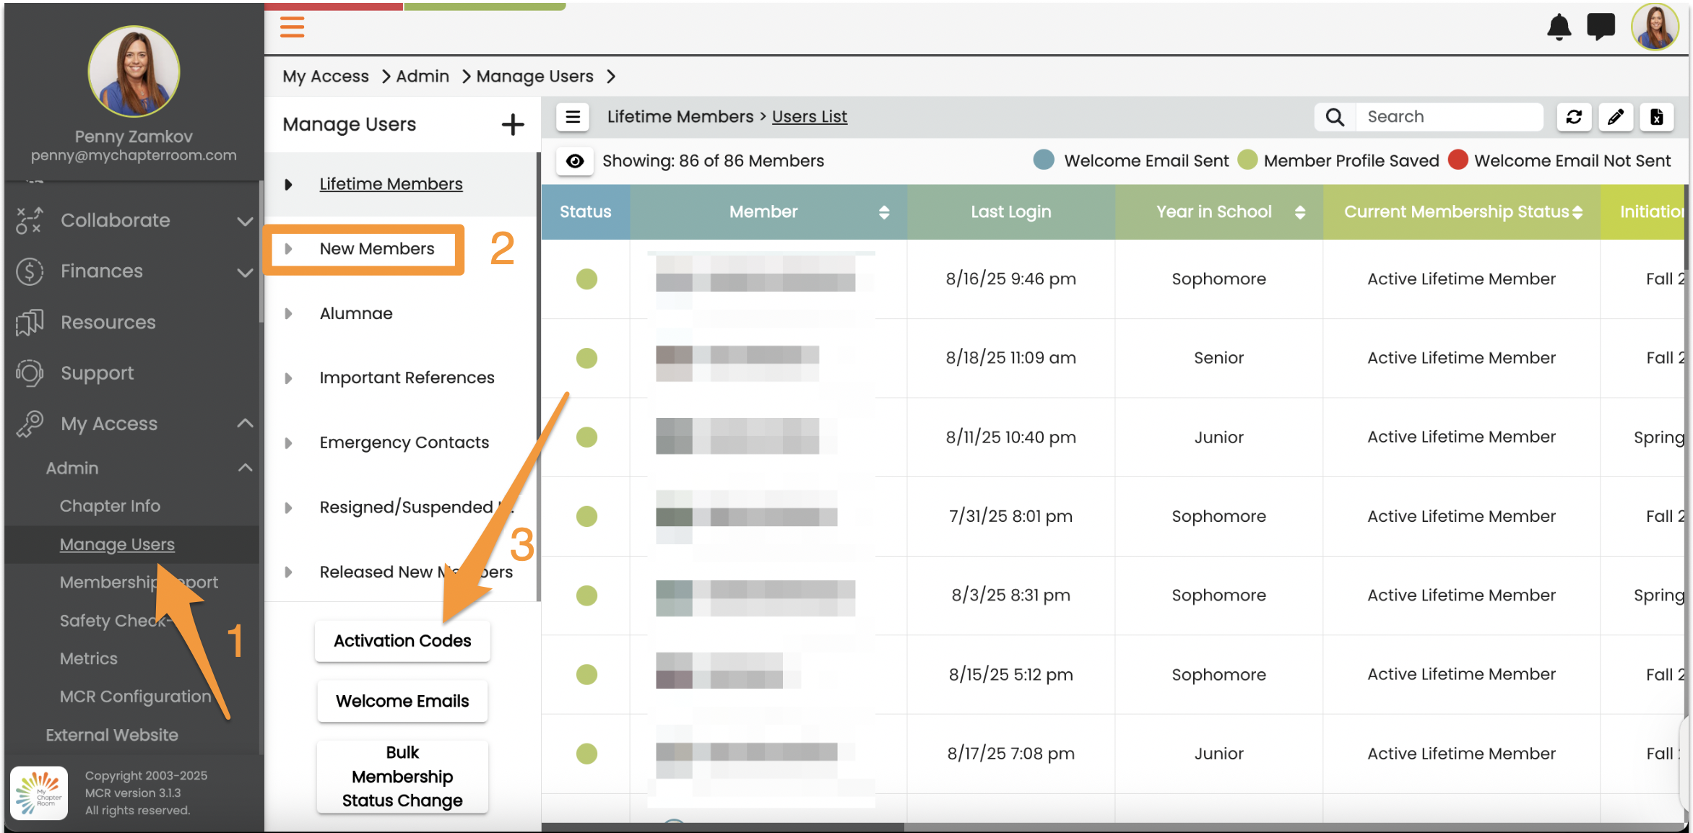This screenshot has width=1693, height=833.
Task: Click the pencil edit icon
Action: pos(1616,117)
